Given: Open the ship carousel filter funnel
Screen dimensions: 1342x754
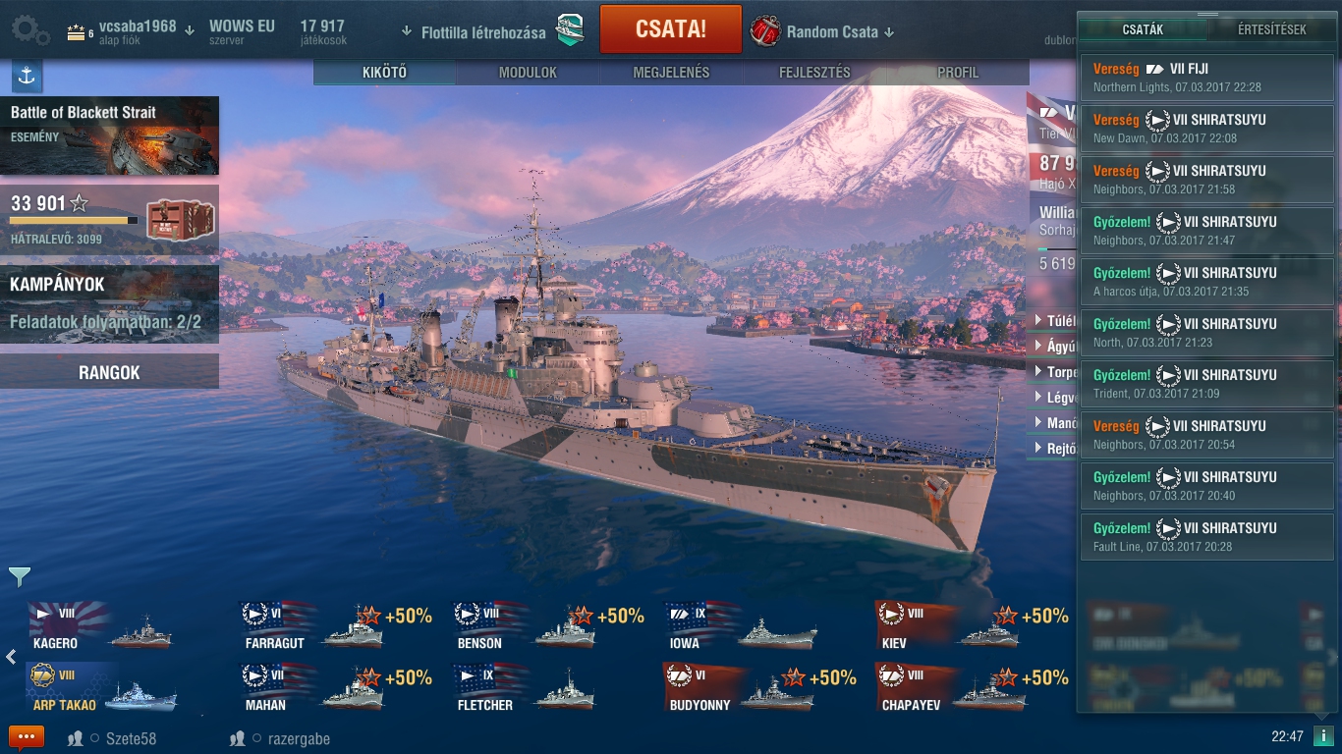Looking at the screenshot, I should [x=20, y=576].
